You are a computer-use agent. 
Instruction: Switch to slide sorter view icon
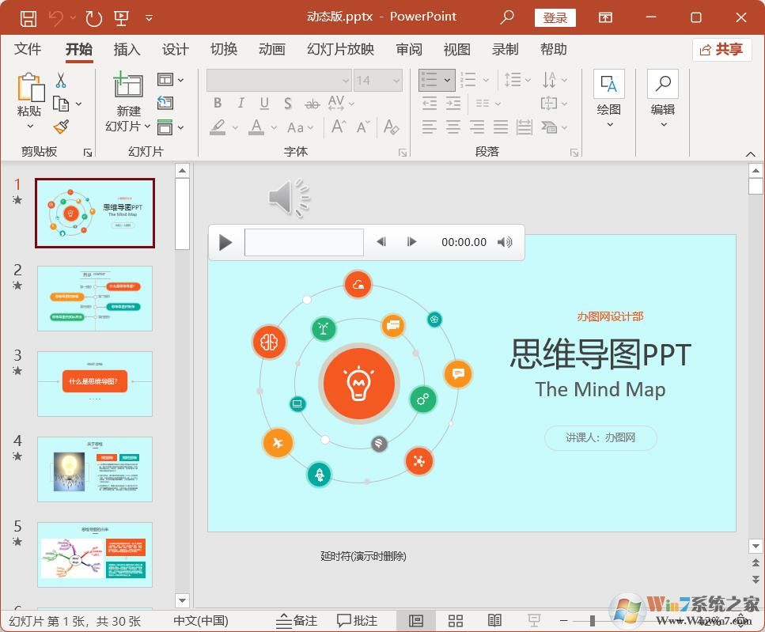point(456,621)
